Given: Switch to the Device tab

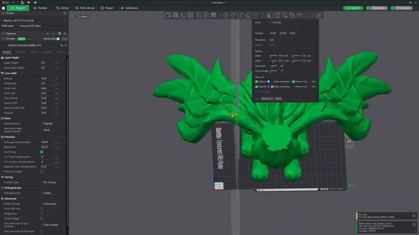Looking at the screenshot, I should [62, 8].
